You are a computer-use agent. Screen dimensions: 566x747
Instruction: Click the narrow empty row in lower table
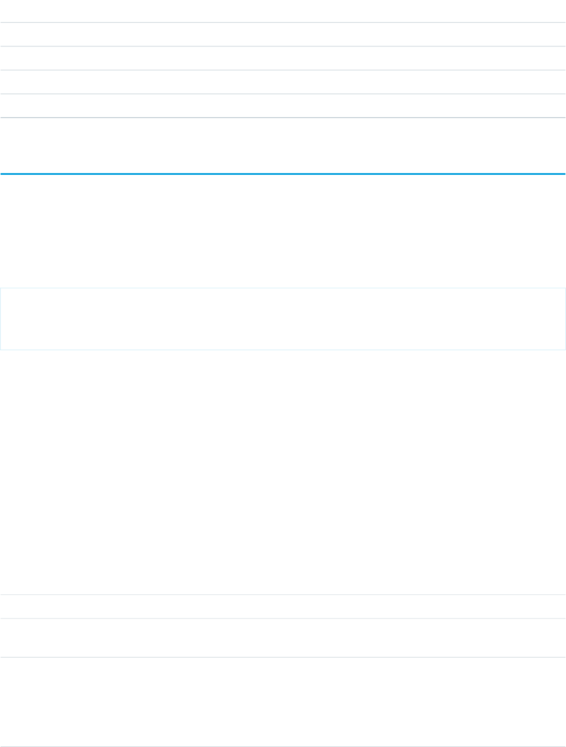282,606
